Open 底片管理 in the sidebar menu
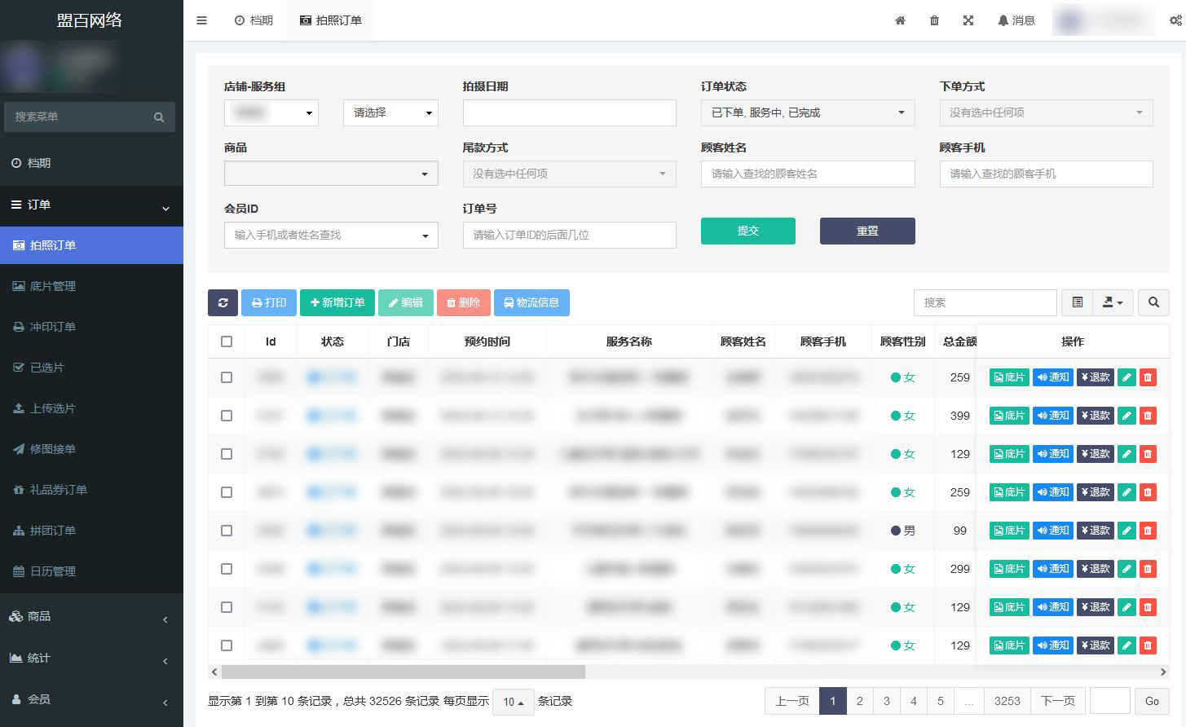The height and width of the screenshot is (727, 1186). [53, 286]
